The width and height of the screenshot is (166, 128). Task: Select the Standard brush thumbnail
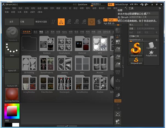tap(12, 34)
